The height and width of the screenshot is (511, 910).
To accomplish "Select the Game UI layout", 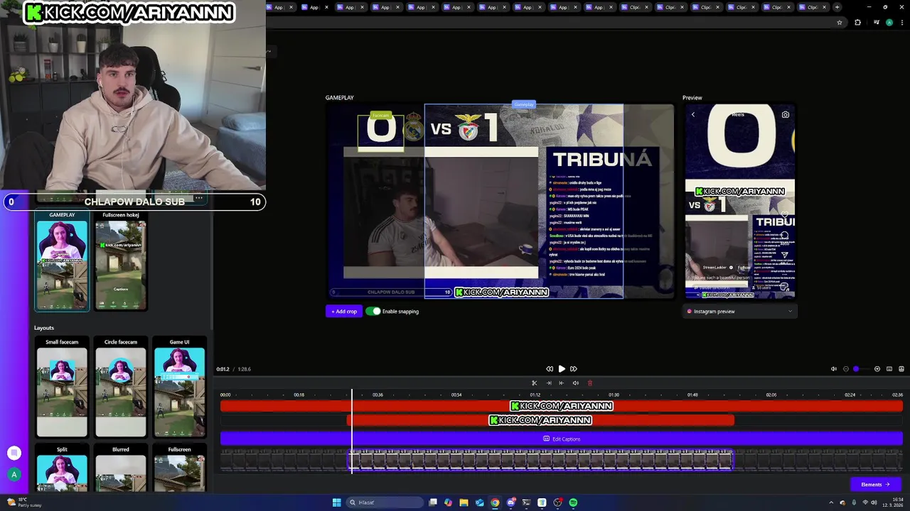I will coord(179,388).
